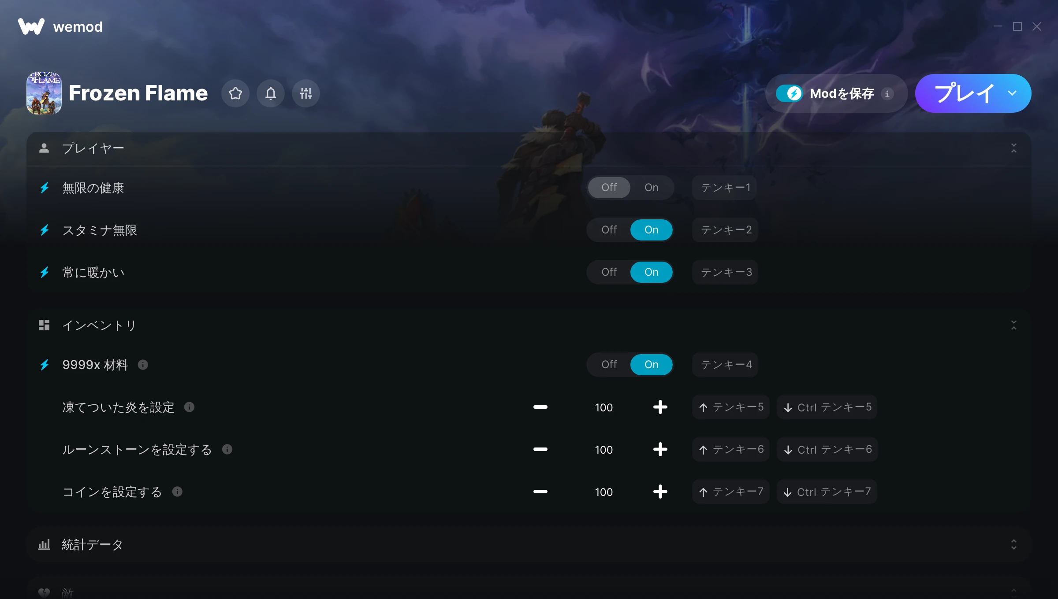The image size is (1058, 599).
Task: Turn Off スタミナ無限
Action: [609, 230]
